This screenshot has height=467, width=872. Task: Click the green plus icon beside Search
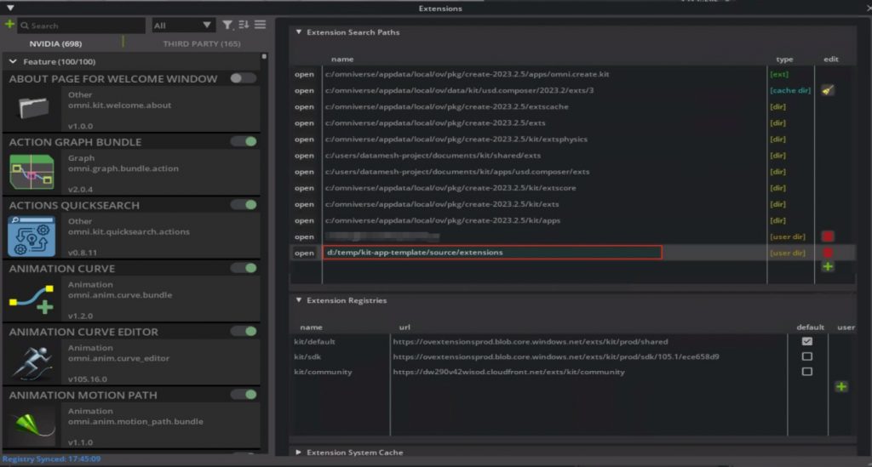[9, 25]
